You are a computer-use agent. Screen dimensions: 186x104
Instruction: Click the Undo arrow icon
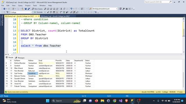point(71,9)
